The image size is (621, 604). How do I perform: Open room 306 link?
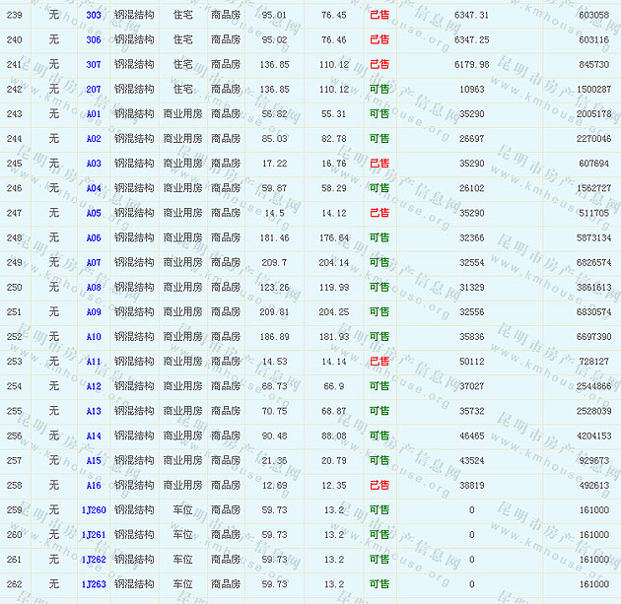click(93, 39)
